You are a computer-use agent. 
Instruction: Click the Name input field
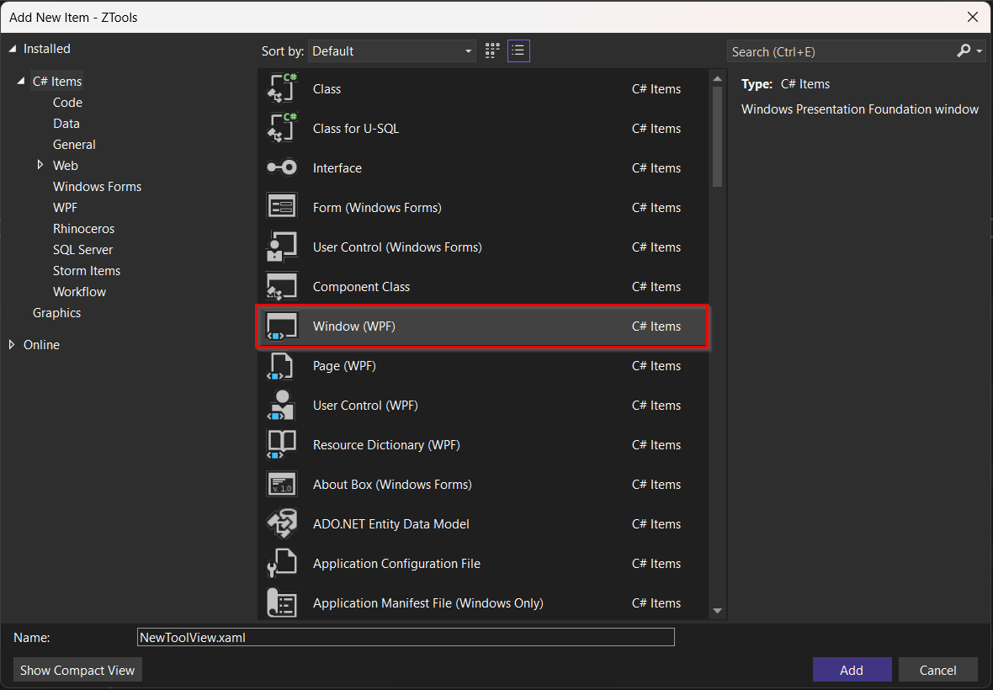406,638
